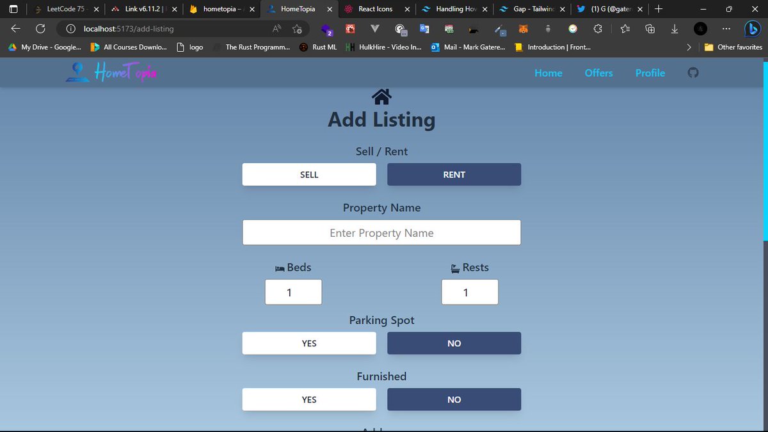Image resolution: width=768 pixels, height=432 pixels.
Task: Switch to the Link v6.11.2 tab
Action: point(143,10)
